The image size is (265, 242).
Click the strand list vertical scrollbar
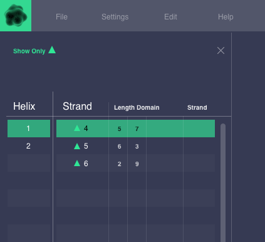click(x=223, y=182)
